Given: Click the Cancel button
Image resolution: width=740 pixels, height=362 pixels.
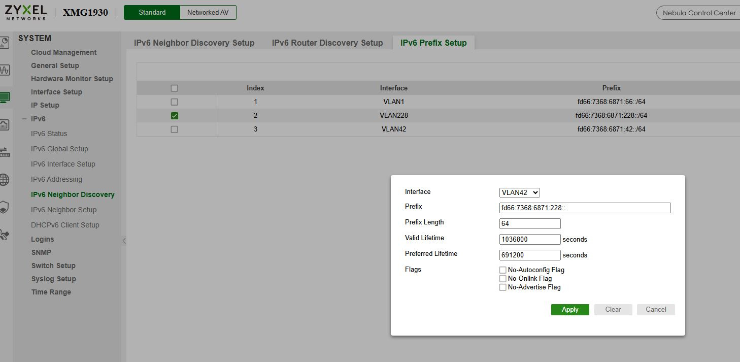Looking at the screenshot, I should click(656, 310).
